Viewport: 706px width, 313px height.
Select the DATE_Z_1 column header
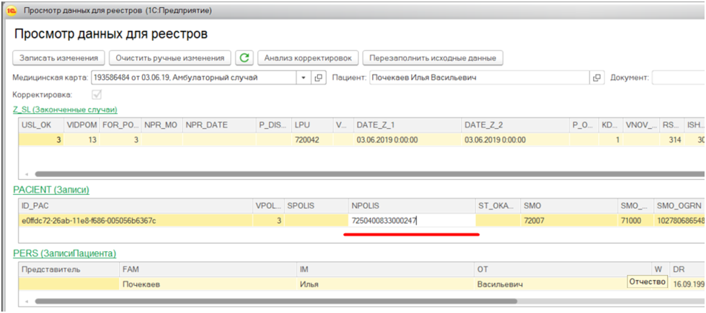[407, 125]
